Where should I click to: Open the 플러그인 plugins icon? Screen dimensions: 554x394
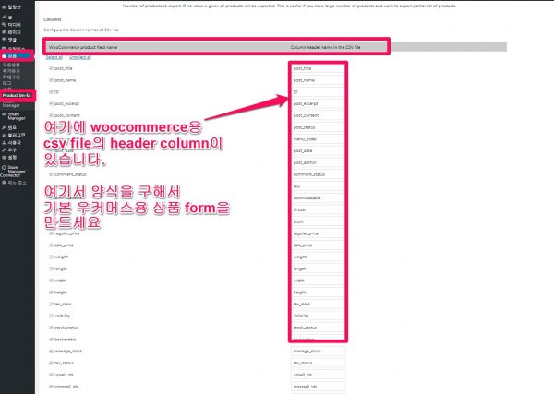click(x=4, y=136)
